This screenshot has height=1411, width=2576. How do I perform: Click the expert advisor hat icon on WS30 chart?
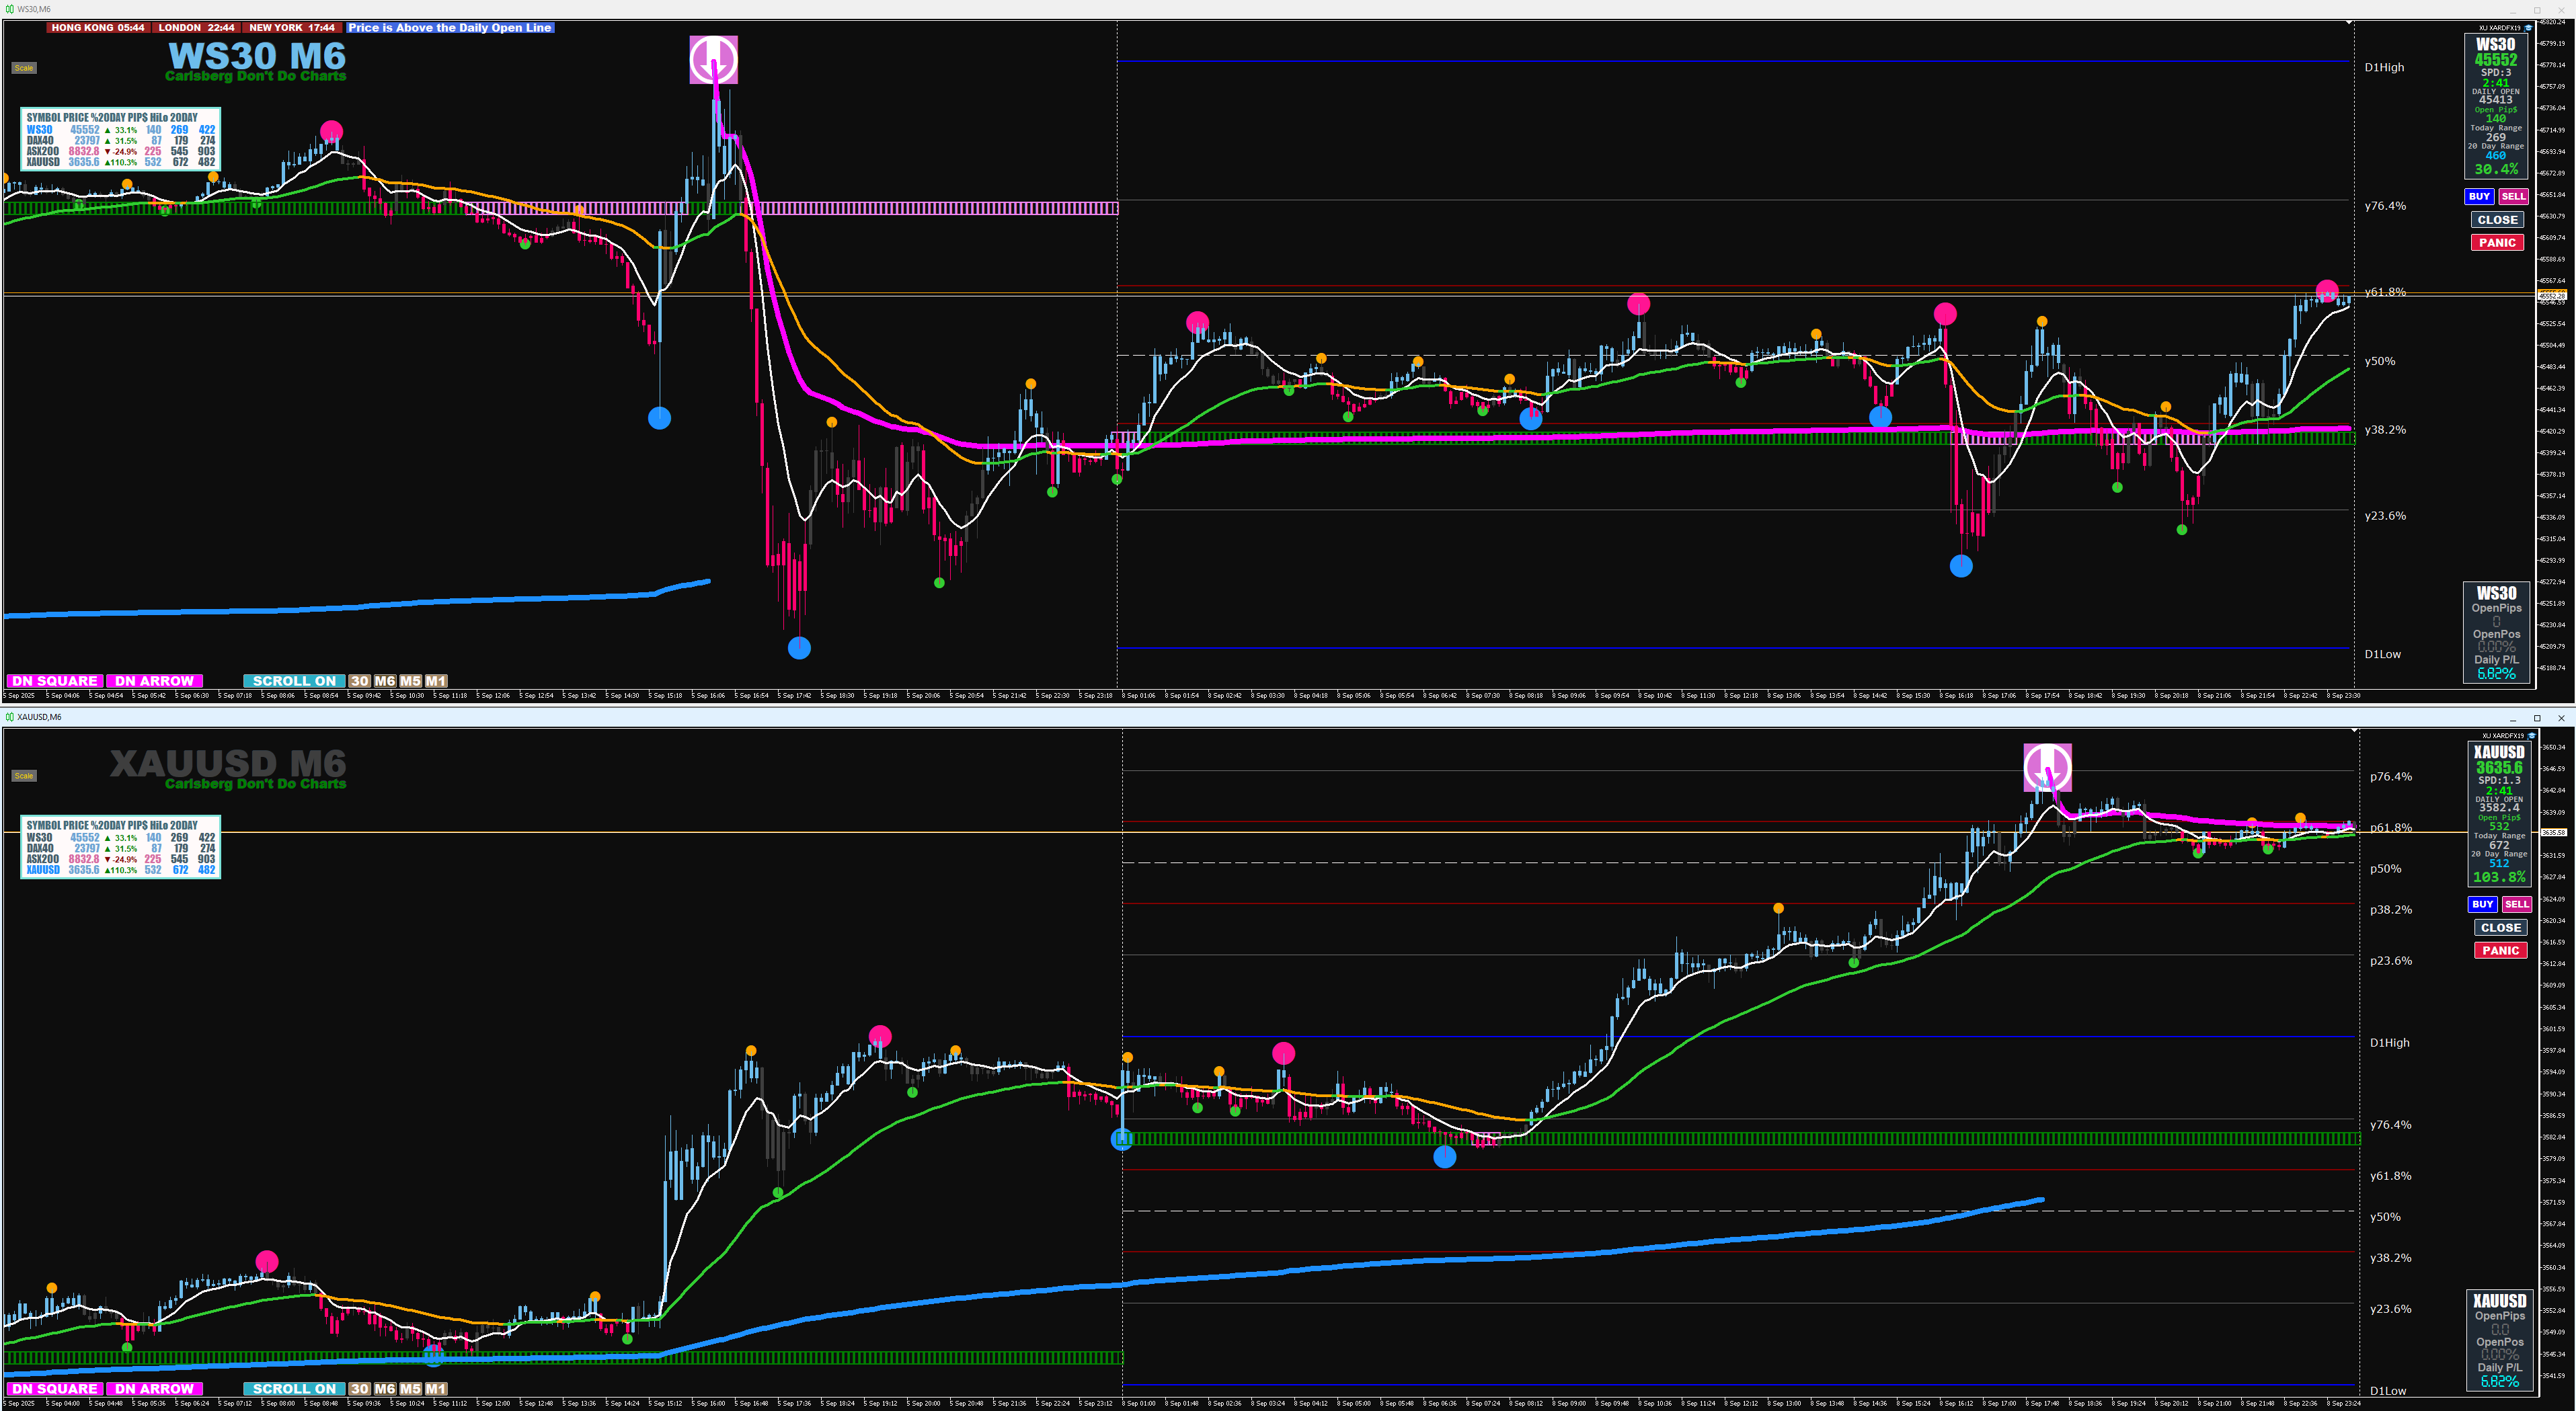click(x=2528, y=28)
